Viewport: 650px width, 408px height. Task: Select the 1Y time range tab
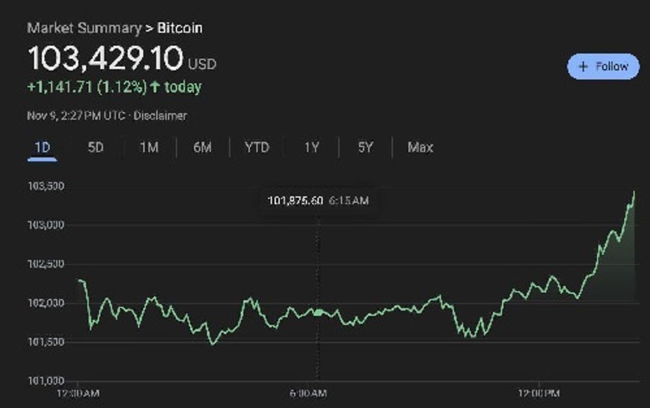[x=311, y=147]
